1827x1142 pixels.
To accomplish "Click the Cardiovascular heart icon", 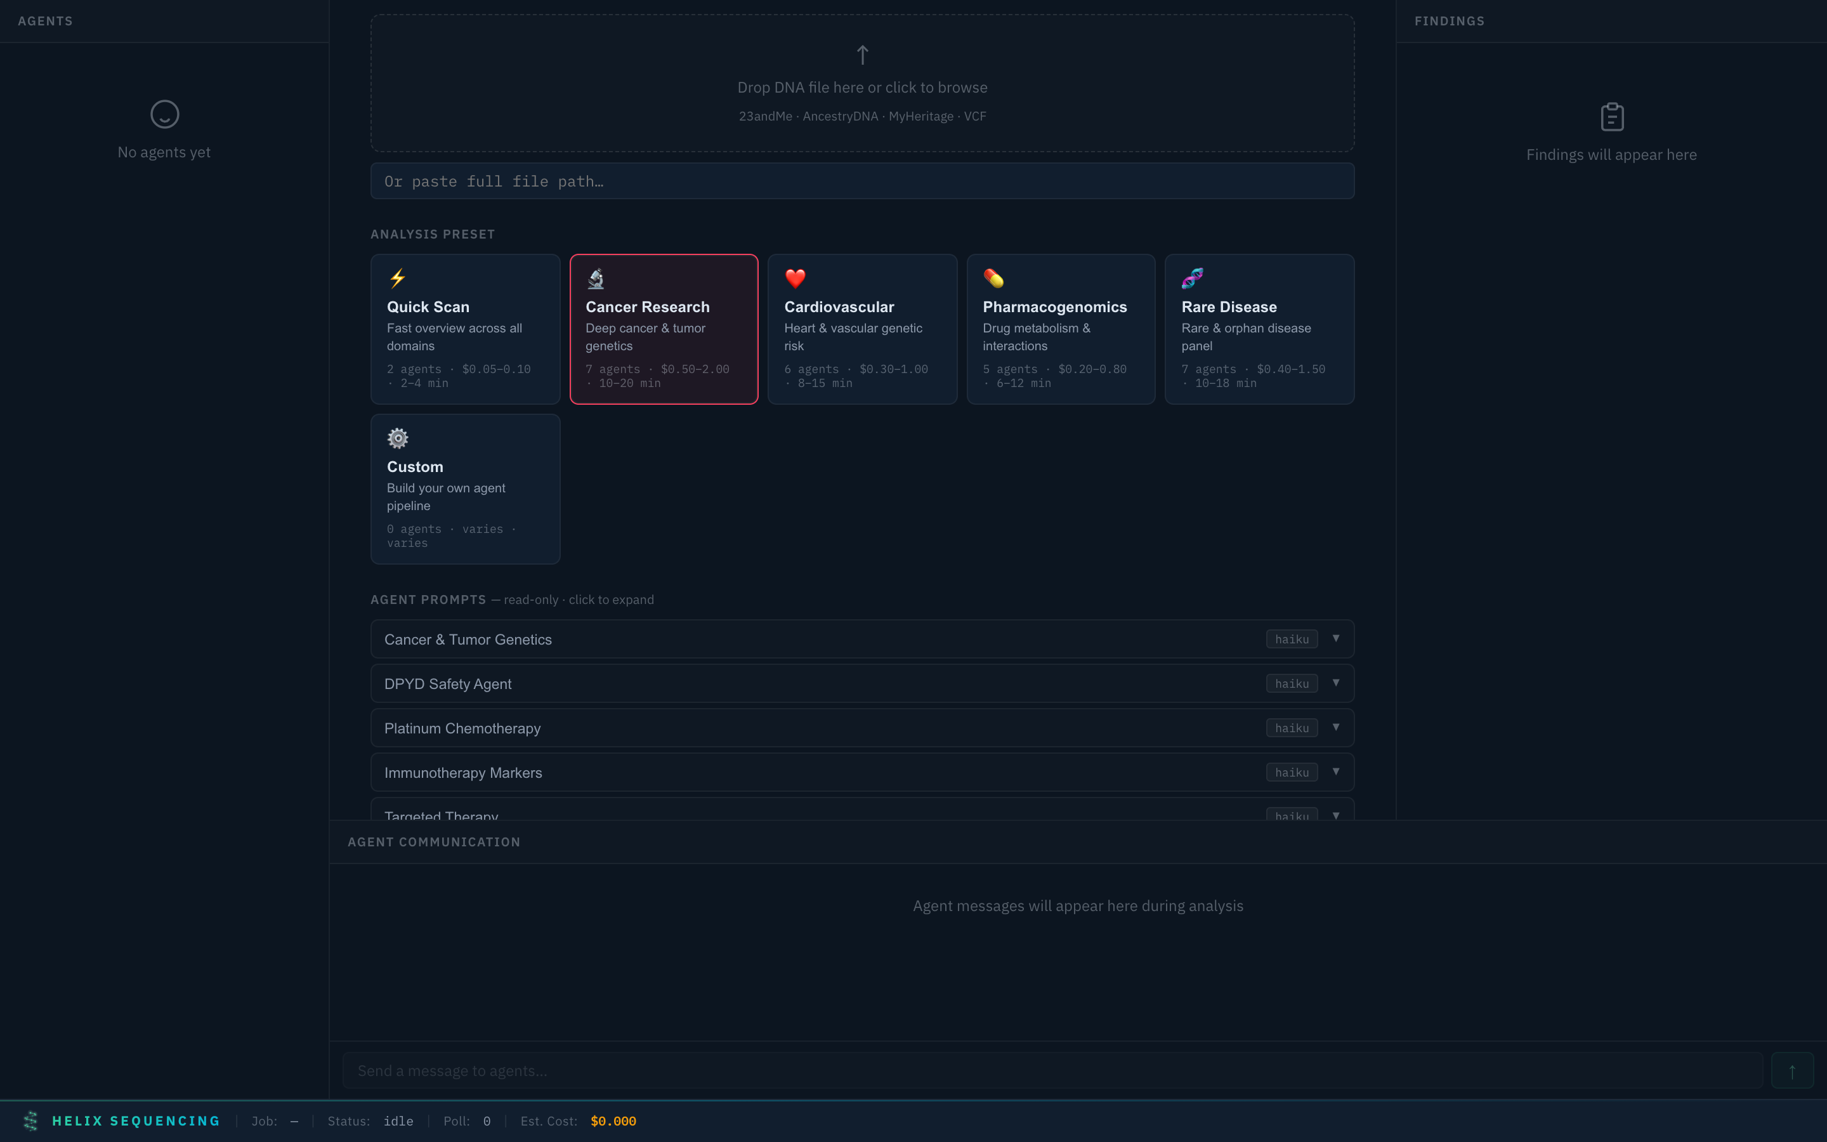I will [x=795, y=278].
